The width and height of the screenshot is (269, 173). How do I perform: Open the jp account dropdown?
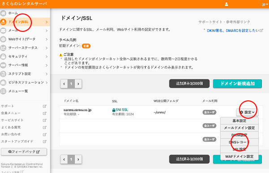pos(265,4)
